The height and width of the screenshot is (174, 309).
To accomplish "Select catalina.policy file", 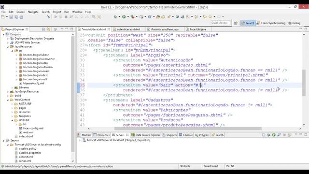I will point(28,149).
